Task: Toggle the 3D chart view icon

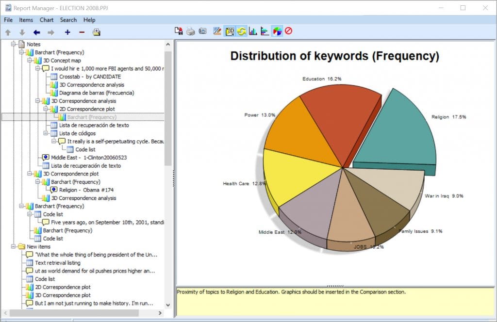Action: click(230, 31)
